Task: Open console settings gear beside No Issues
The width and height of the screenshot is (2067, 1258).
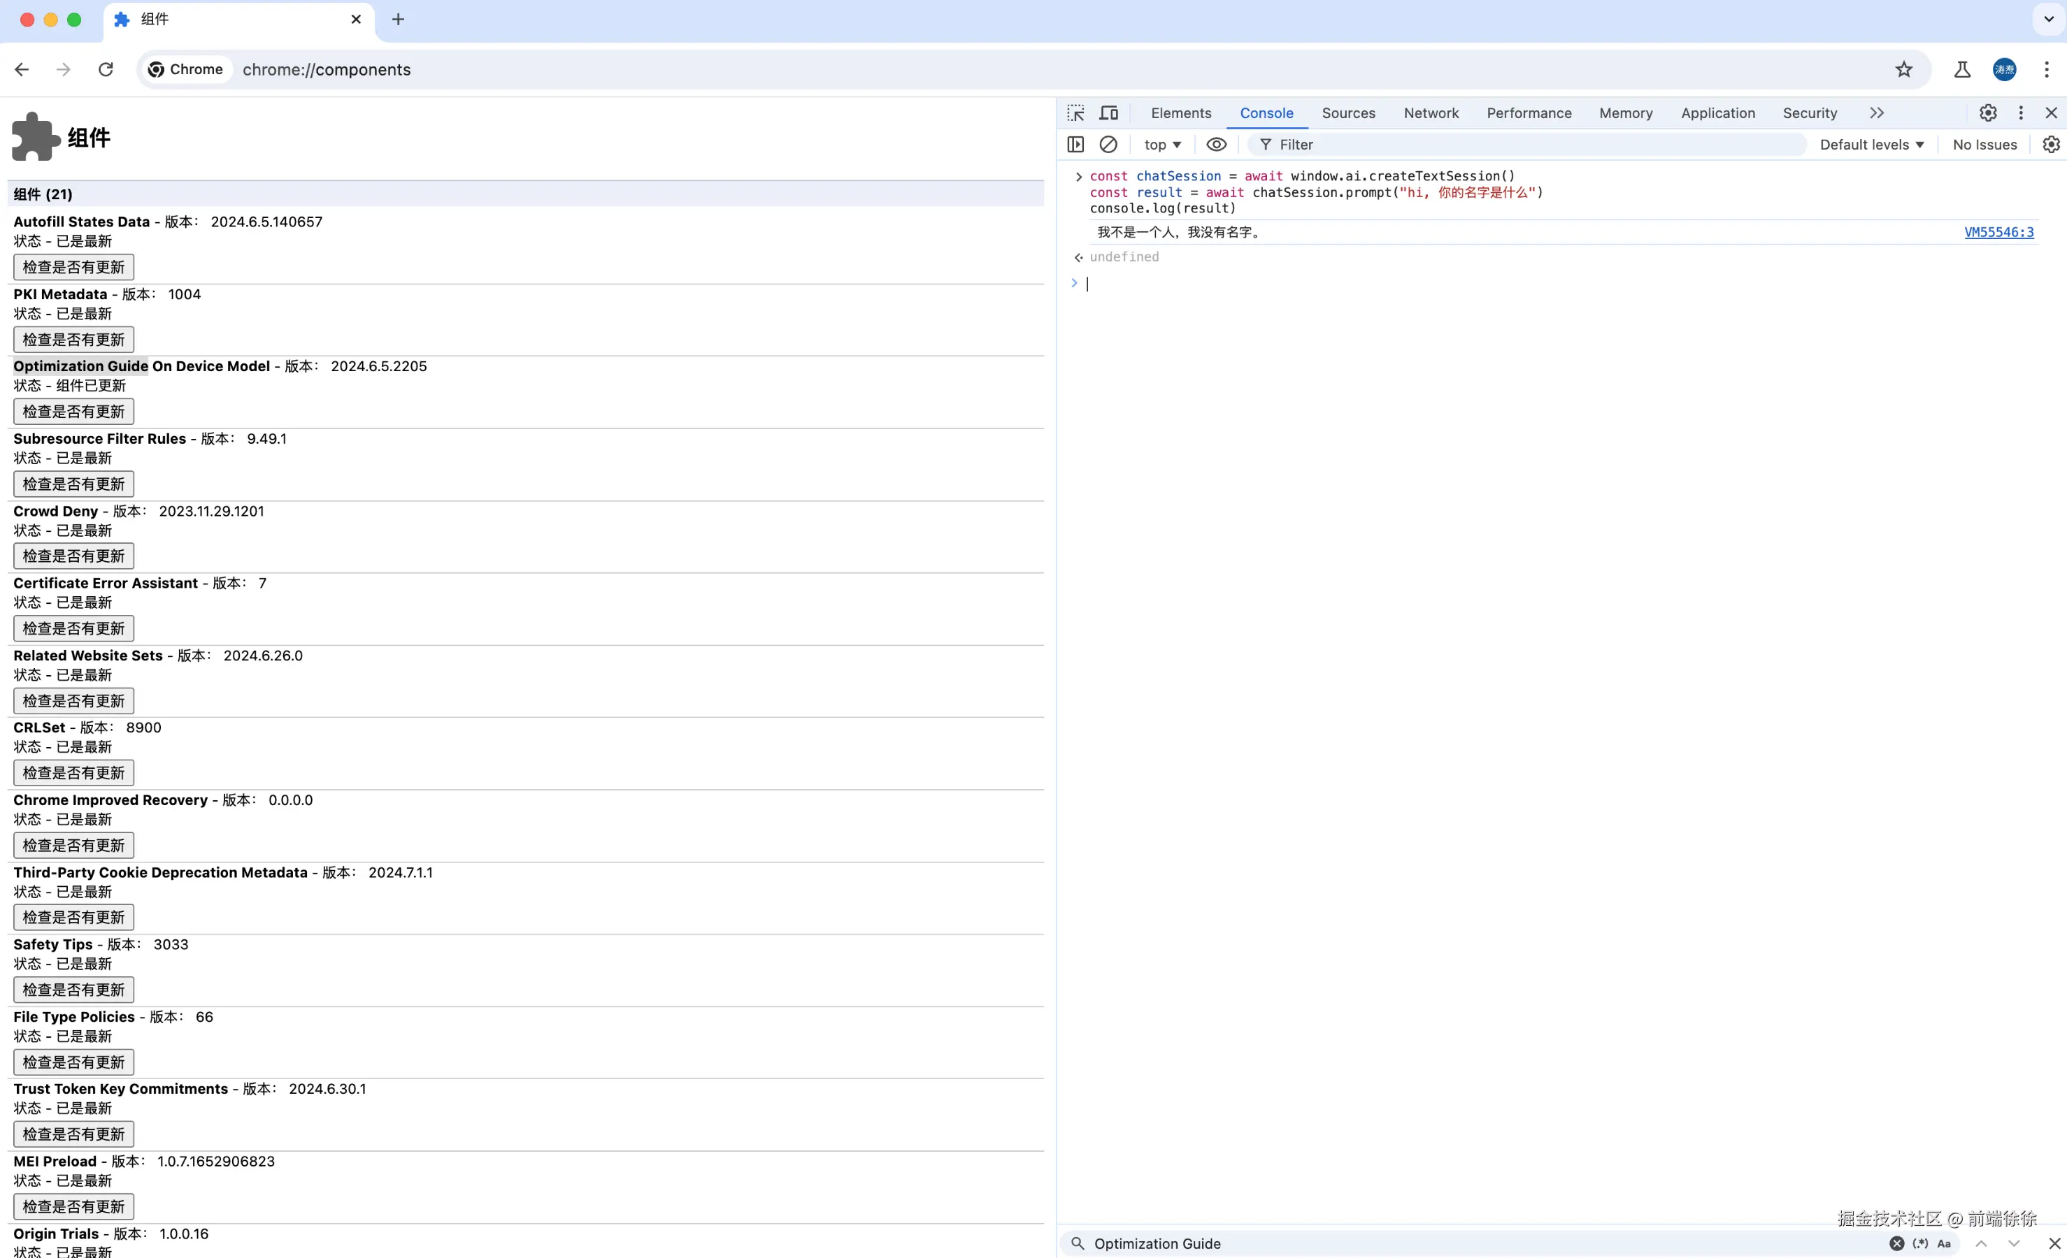Action: (2050, 144)
